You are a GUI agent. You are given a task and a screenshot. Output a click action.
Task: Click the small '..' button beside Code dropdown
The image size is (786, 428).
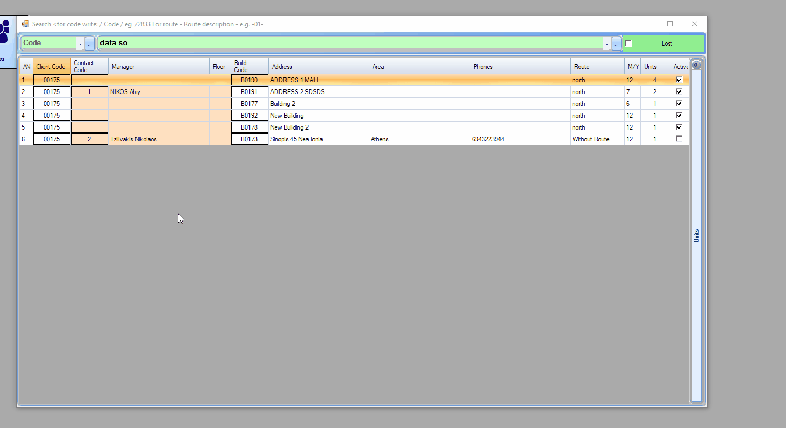[x=89, y=44]
